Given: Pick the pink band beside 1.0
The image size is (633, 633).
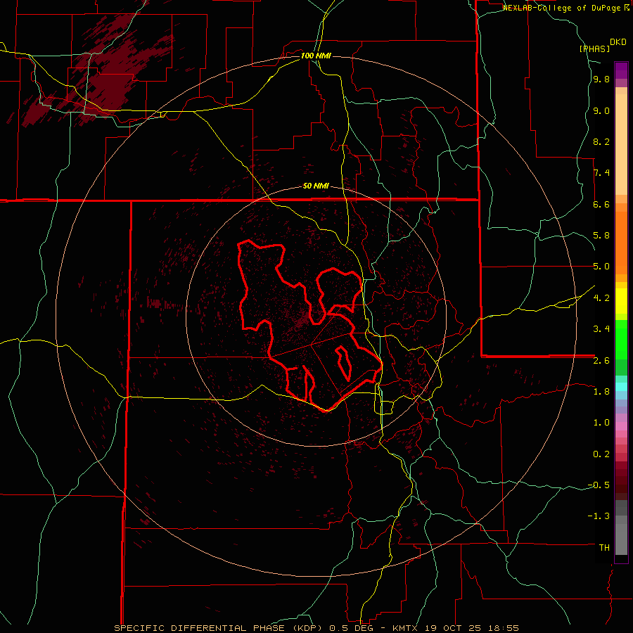Looking at the screenshot, I should [x=621, y=426].
